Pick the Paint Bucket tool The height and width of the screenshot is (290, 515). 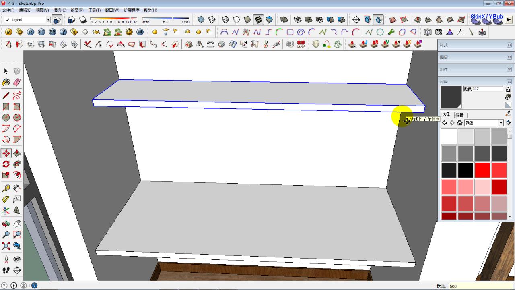pyautogui.click(x=6, y=82)
